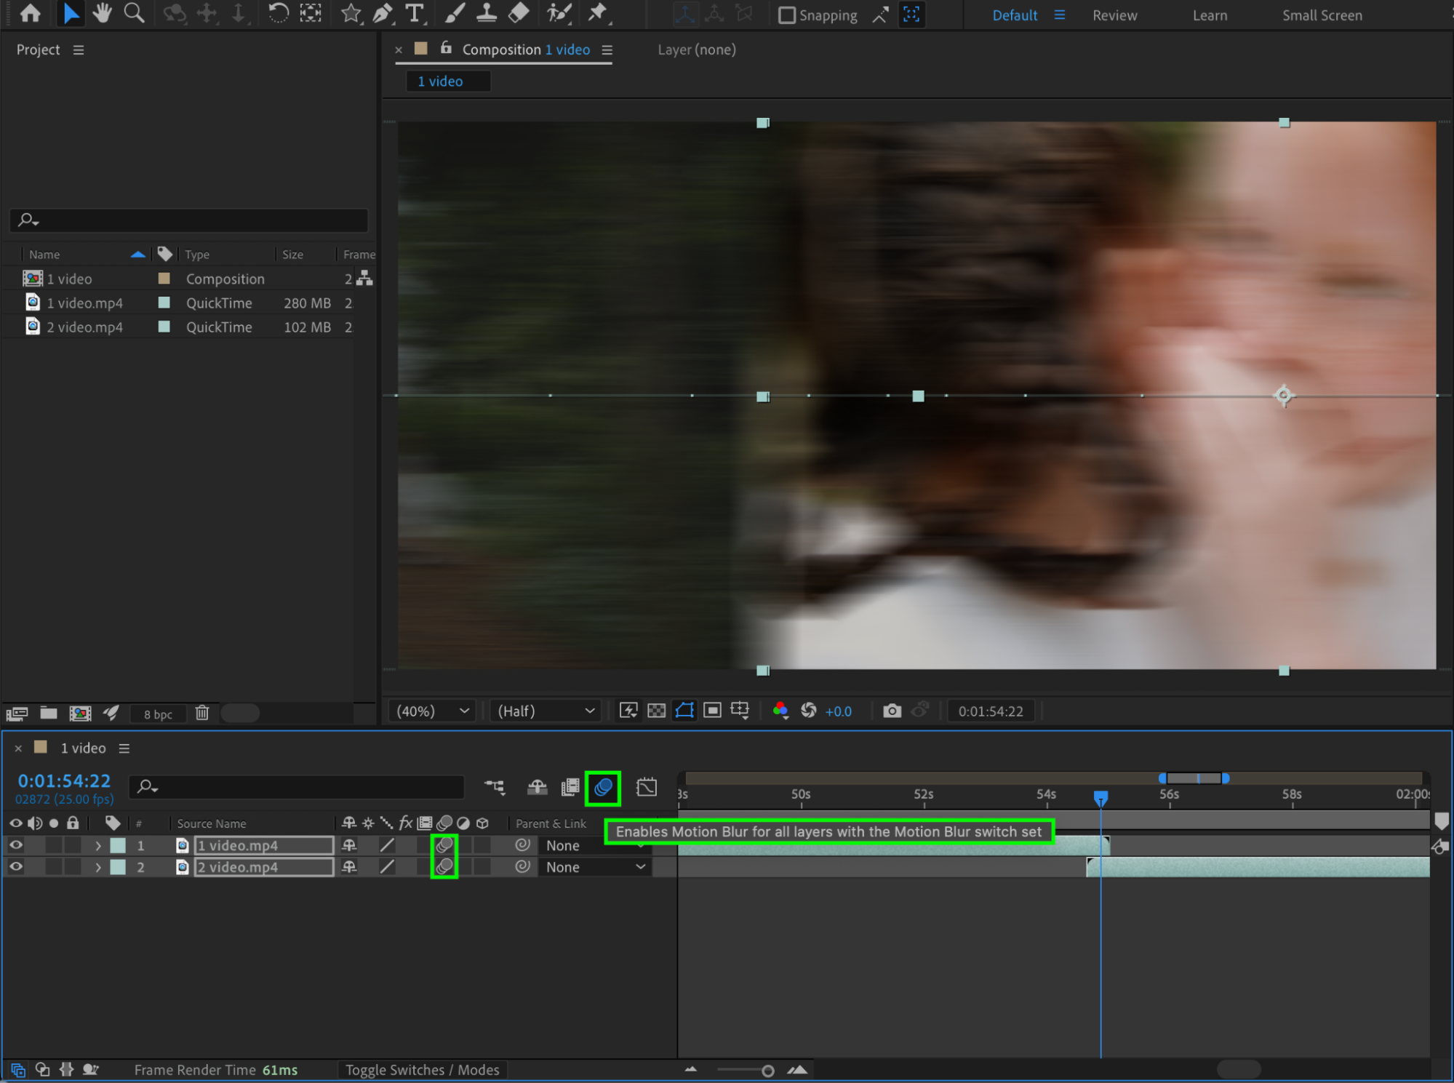Expand the 1 video.mp4 layer properties
1454x1083 pixels.
[x=98, y=845]
